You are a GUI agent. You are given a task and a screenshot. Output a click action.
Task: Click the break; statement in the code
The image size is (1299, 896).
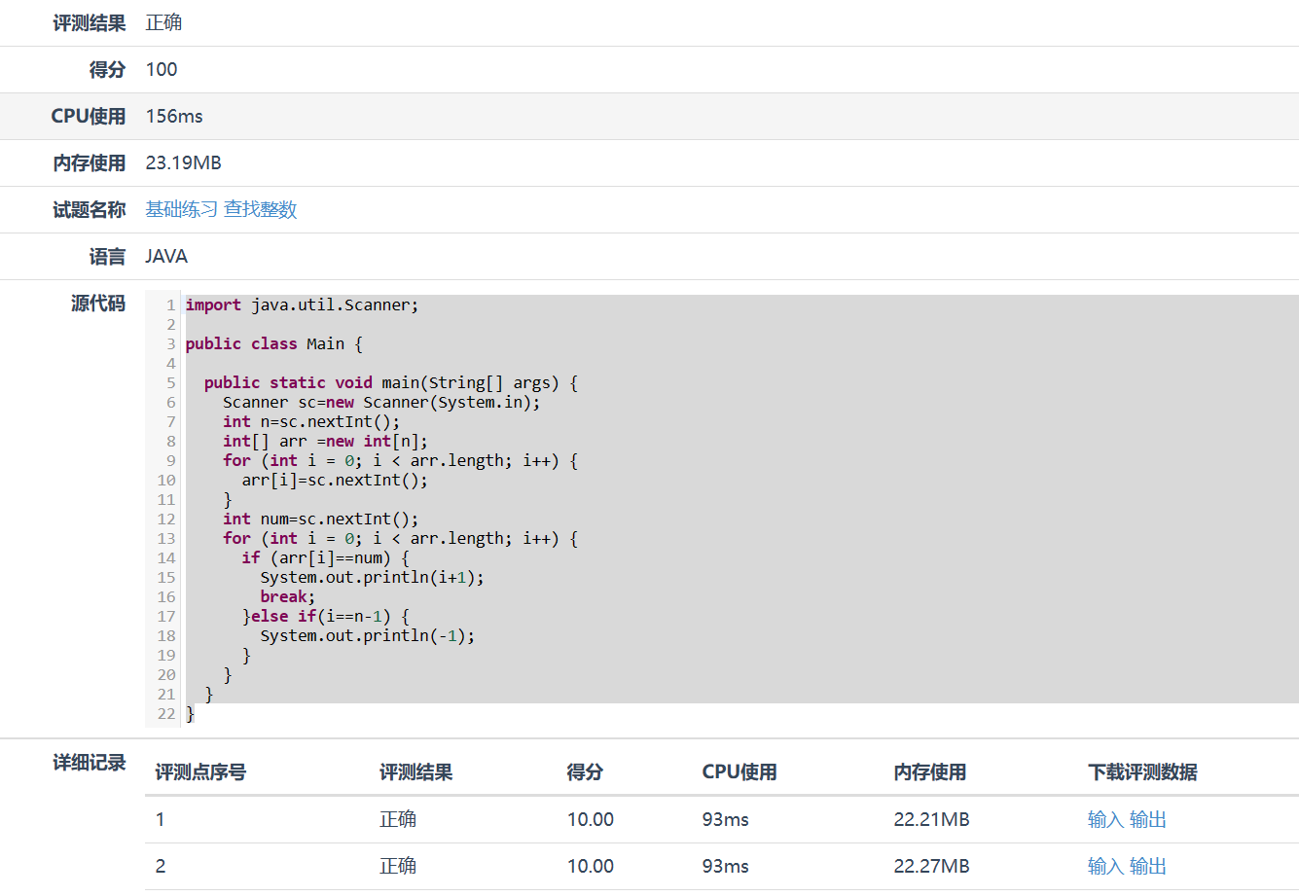tap(287, 596)
